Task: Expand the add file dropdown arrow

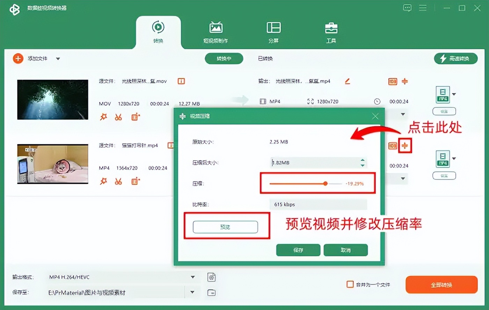Action: tap(58, 59)
